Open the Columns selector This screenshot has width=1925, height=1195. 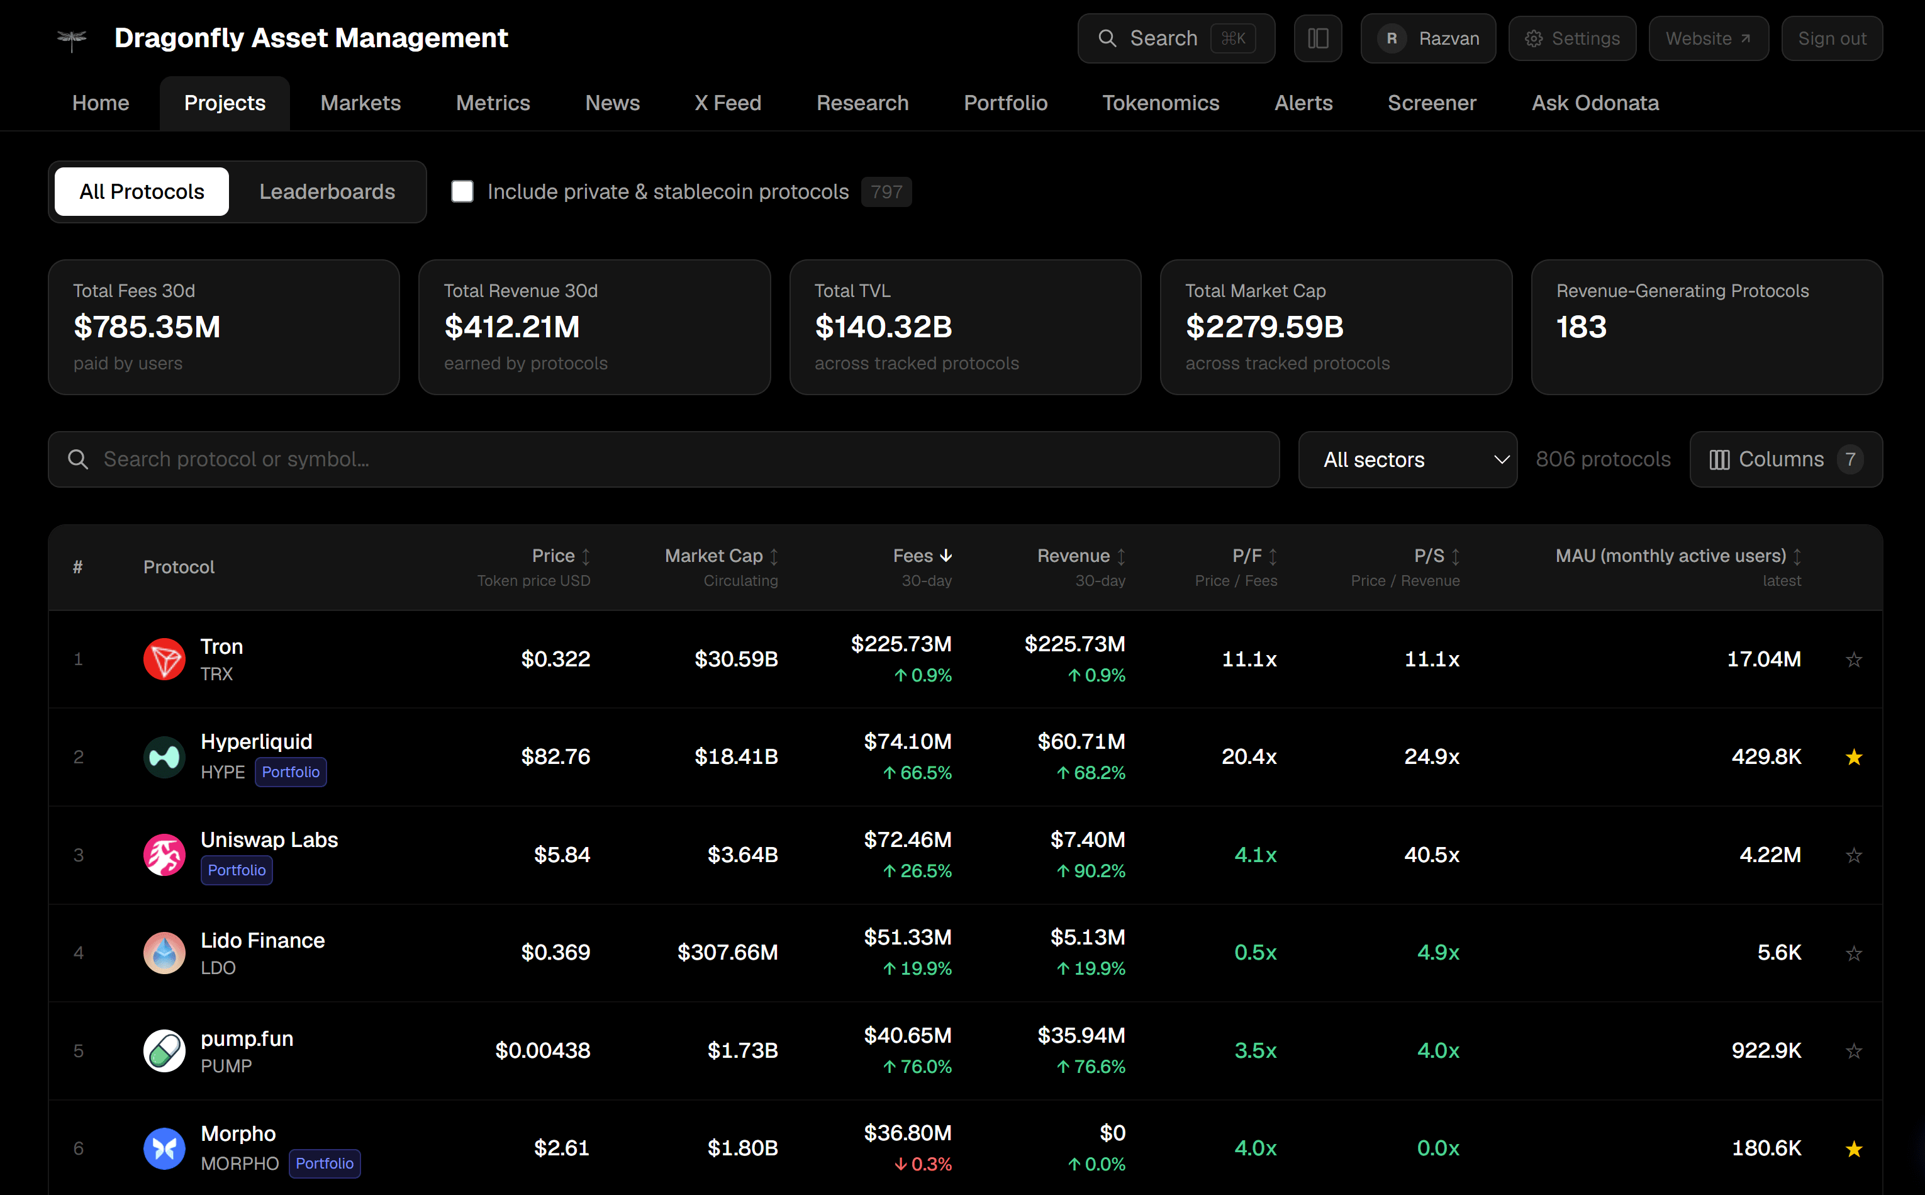click(1785, 459)
